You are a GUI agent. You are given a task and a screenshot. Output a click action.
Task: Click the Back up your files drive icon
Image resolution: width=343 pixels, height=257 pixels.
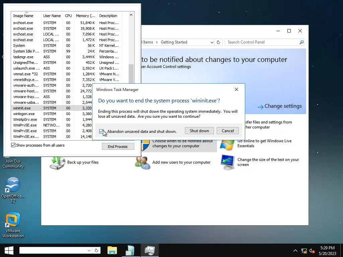pos(57,163)
